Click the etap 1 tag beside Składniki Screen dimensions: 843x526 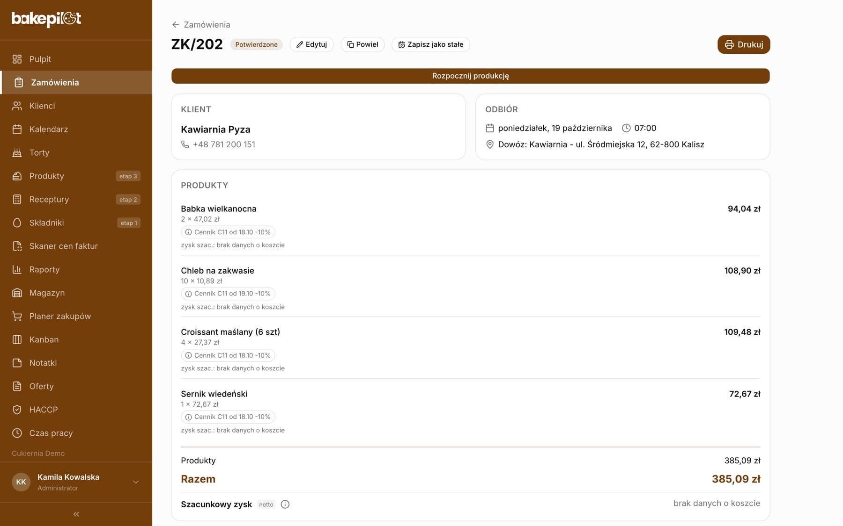click(129, 223)
